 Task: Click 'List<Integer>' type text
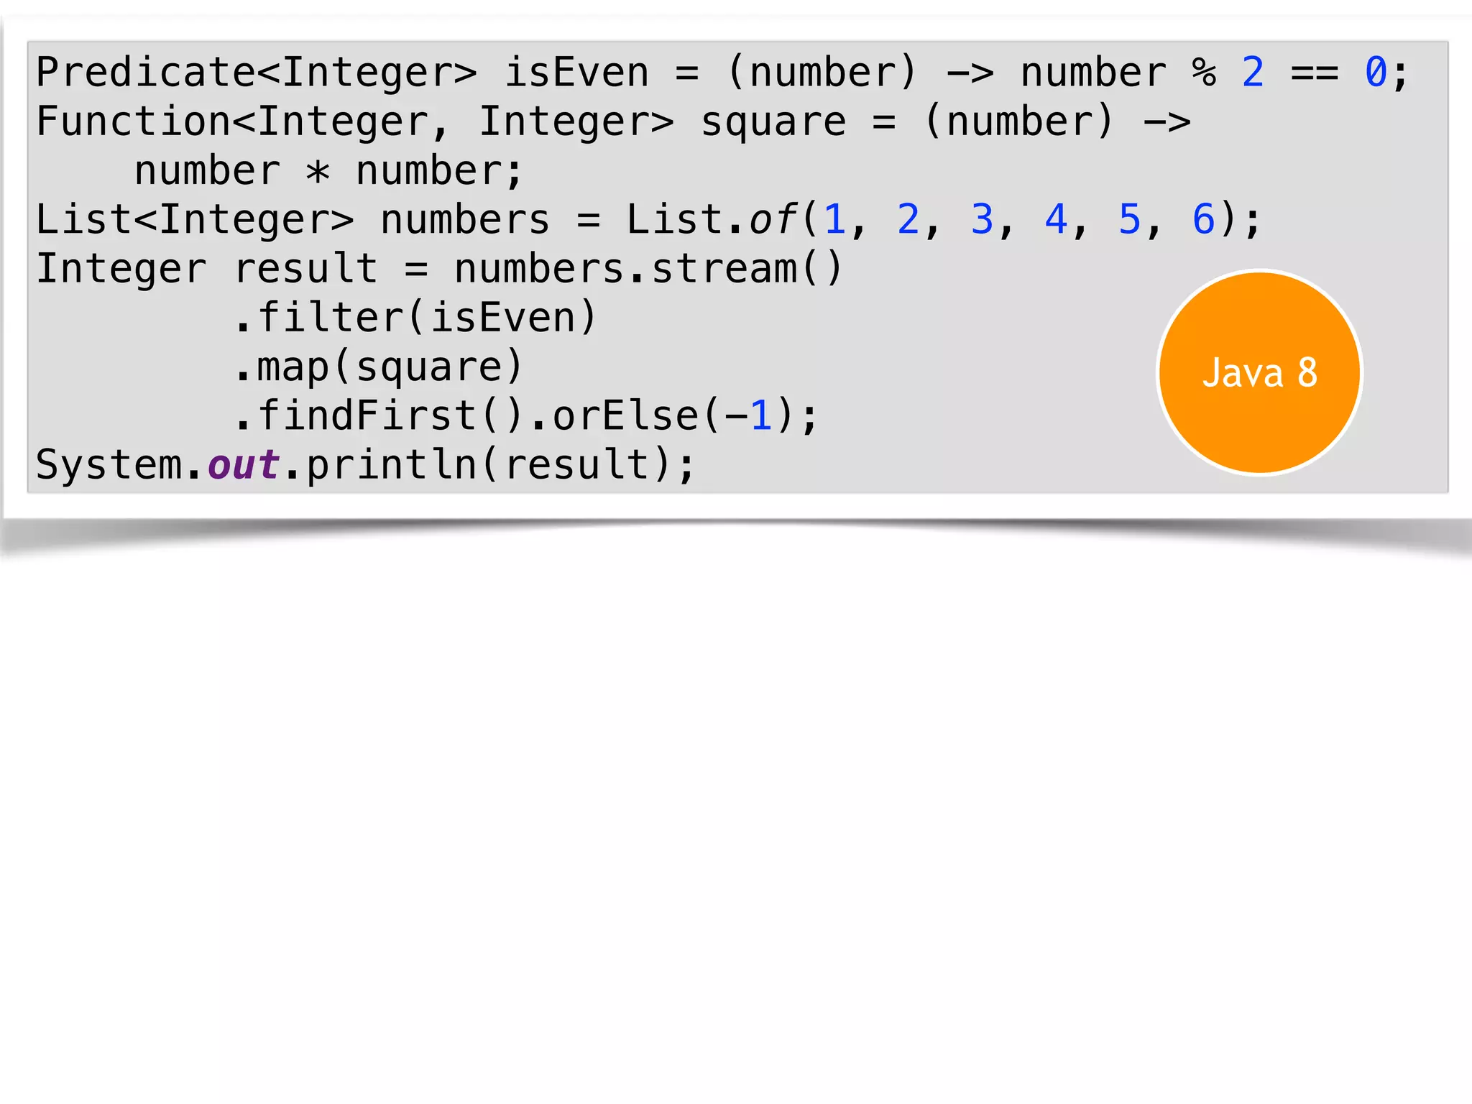coord(195,219)
